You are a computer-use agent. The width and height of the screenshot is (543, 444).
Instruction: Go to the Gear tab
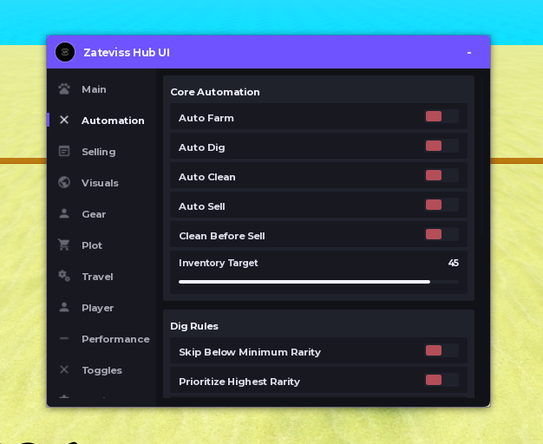(x=101, y=214)
